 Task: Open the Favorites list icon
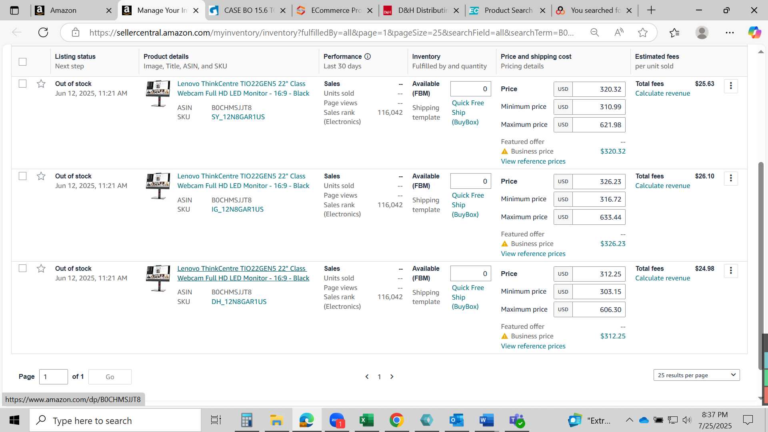pyautogui.click(x=674, y=32)
